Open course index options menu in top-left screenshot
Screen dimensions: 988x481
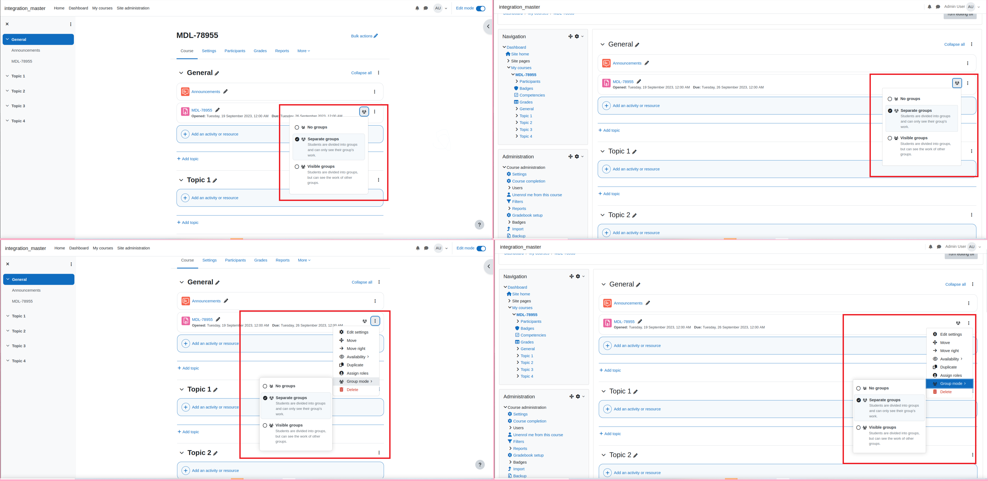coord(70,24)
